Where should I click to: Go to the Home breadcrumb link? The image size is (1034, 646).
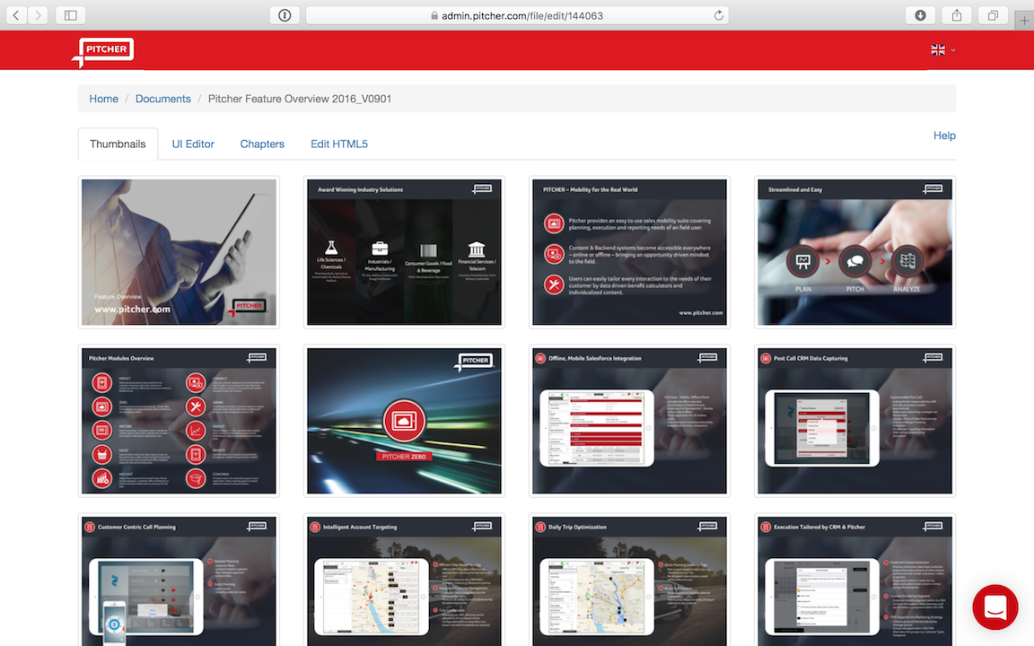click(103, 99)
